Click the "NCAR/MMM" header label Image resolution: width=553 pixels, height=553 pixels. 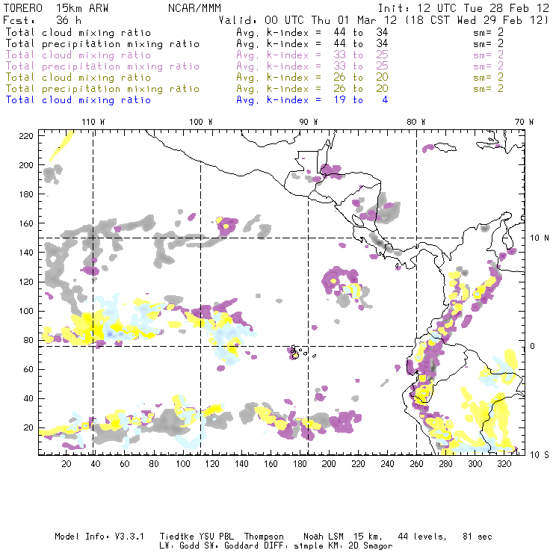pyautogui.click(x=195, y=8)
